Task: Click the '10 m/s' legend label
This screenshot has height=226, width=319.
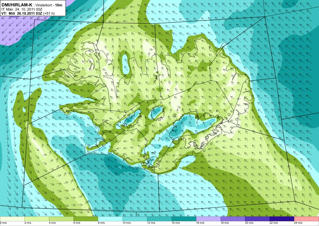Action: point(127,223)
